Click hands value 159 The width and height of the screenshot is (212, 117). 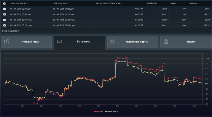(x=184, y=9)
